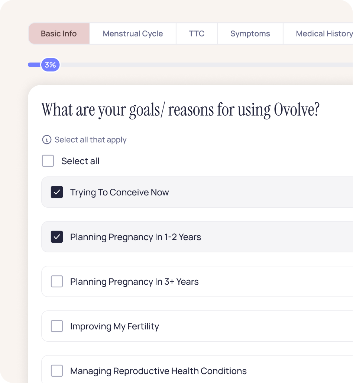Click the Planning Pregnancy In 1-2 Years label
Viewport: 353px width, 383px height.
click(135, 237)
